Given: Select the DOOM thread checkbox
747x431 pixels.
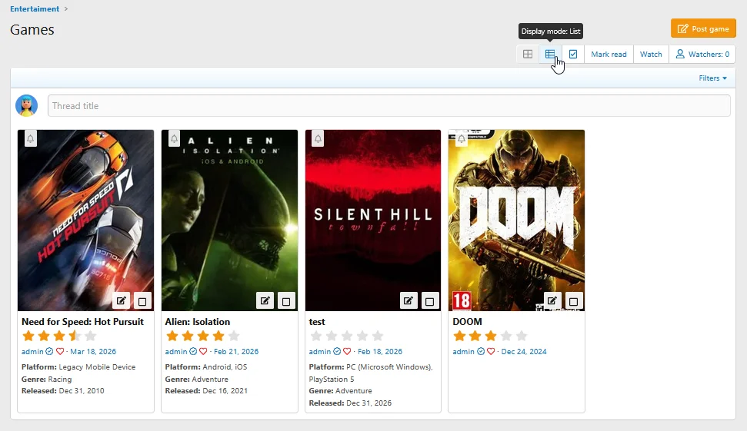Looking at the screenshot, I should tap(574, 301).
